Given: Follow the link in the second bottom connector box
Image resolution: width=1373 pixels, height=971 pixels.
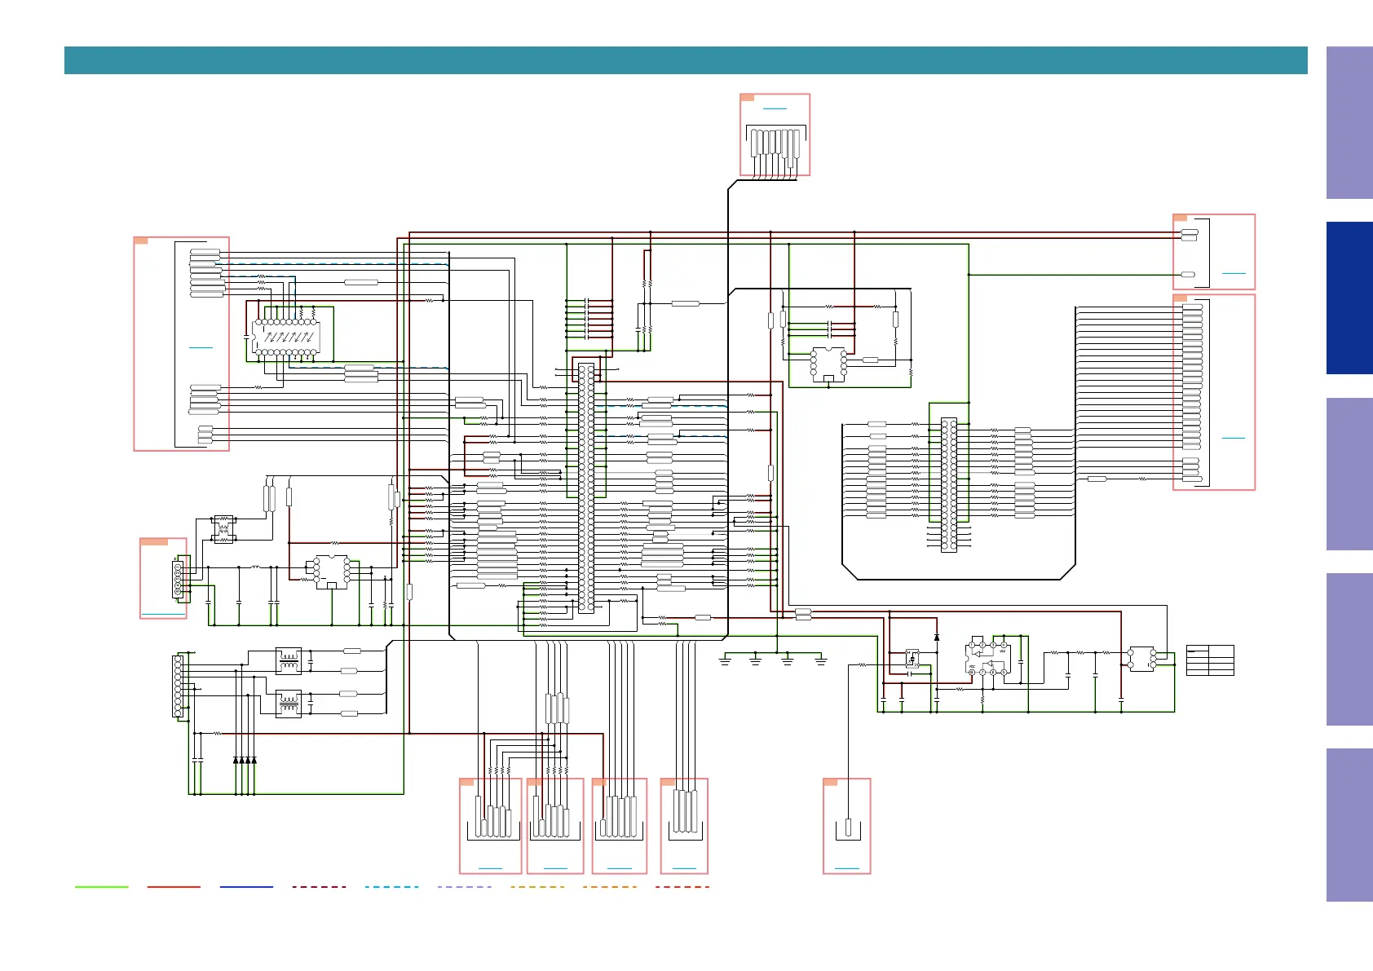Looking at the screenshot, I should 555,868.
